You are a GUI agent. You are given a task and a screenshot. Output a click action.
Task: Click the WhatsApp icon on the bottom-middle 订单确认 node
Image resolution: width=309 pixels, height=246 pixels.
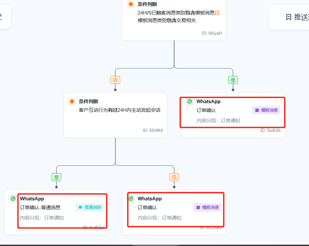point(131,199)
